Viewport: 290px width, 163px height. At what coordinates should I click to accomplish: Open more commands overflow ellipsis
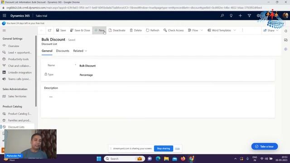(x=242, y=30)
